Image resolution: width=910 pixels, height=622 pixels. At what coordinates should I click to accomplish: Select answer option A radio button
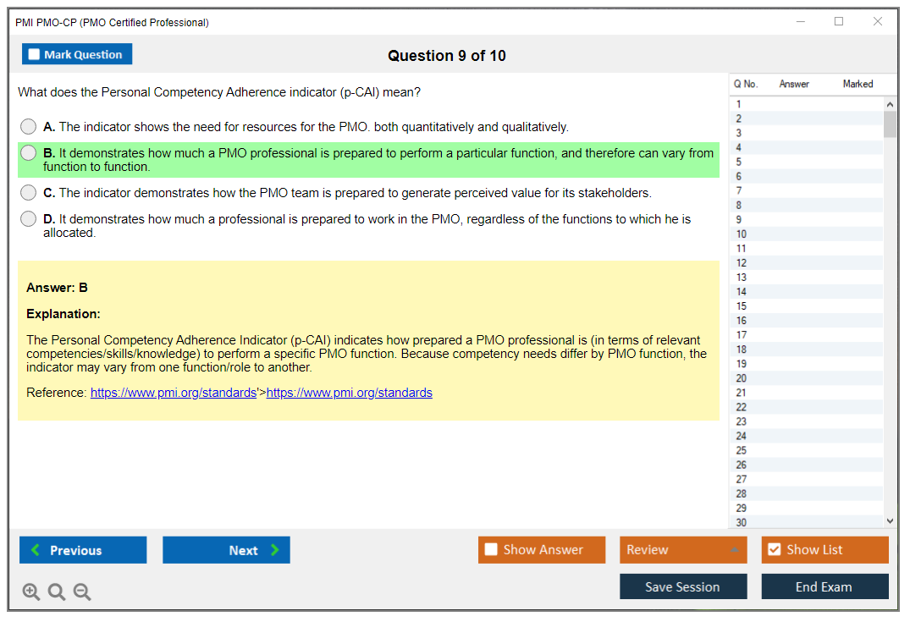point(28,126)
